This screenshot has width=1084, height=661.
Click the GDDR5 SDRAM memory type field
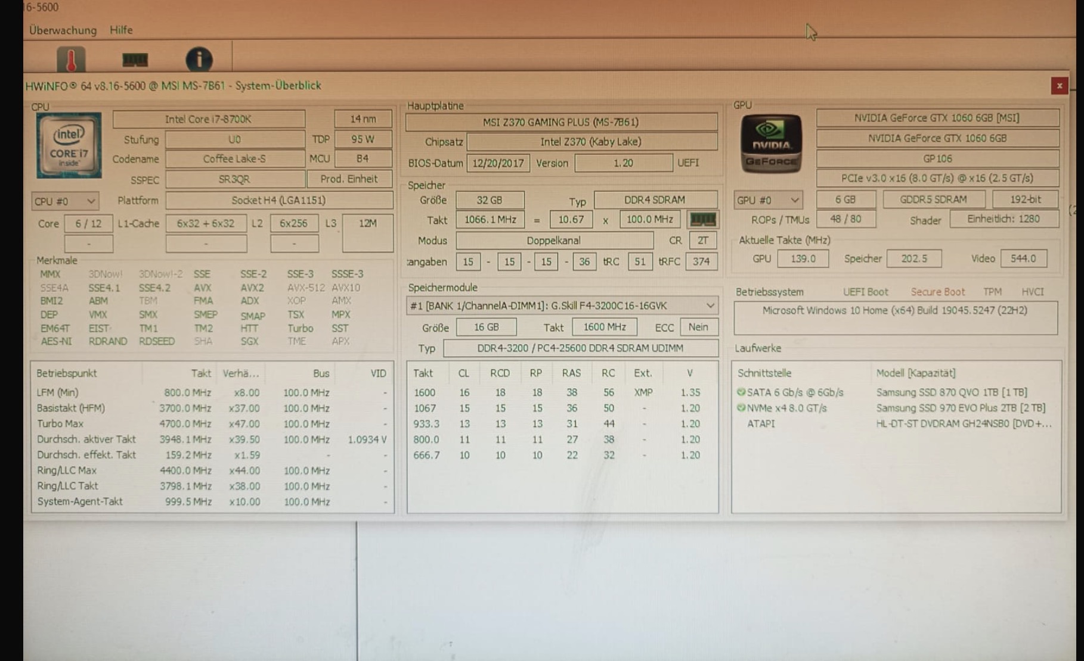coord(934,199)
